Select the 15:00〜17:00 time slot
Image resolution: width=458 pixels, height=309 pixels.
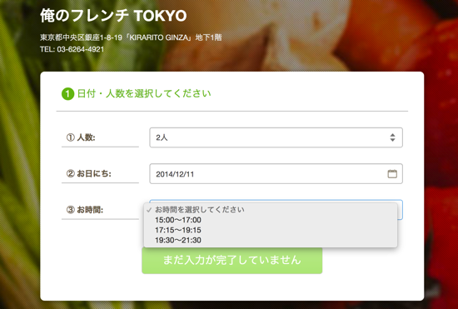(x=271, y=220)
